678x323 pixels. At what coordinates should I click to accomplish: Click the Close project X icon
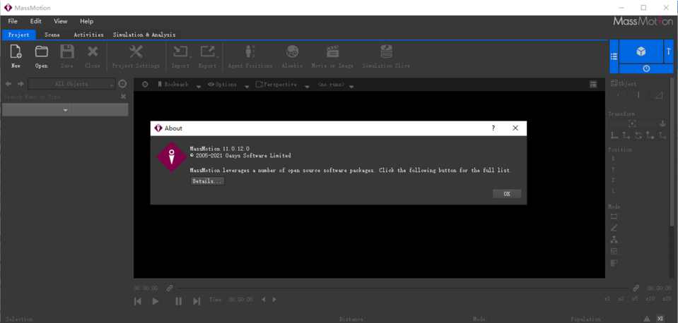[93, 51]
